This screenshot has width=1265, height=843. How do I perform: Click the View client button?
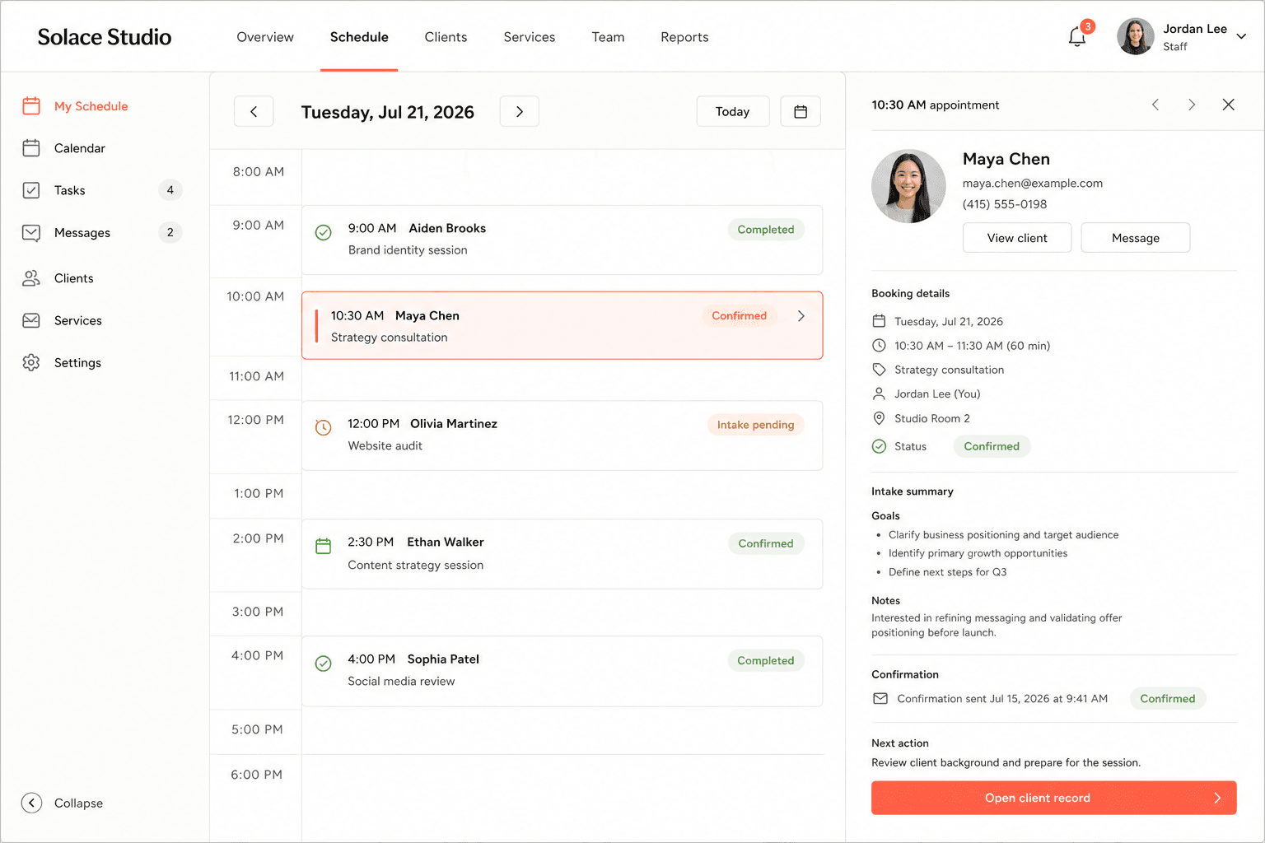point(1017,238)
